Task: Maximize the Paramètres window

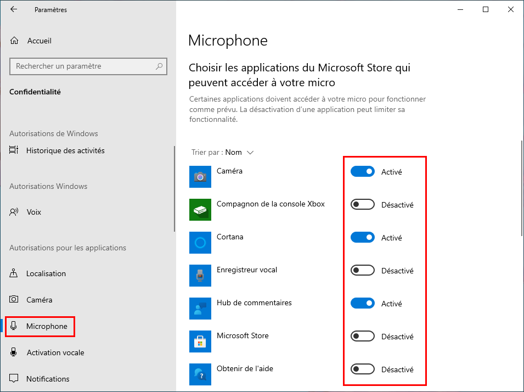Action: 486,9
